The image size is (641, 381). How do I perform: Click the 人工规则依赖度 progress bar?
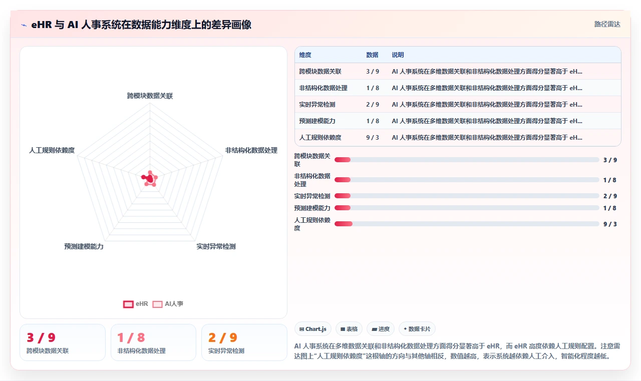(x=467, y=224)
